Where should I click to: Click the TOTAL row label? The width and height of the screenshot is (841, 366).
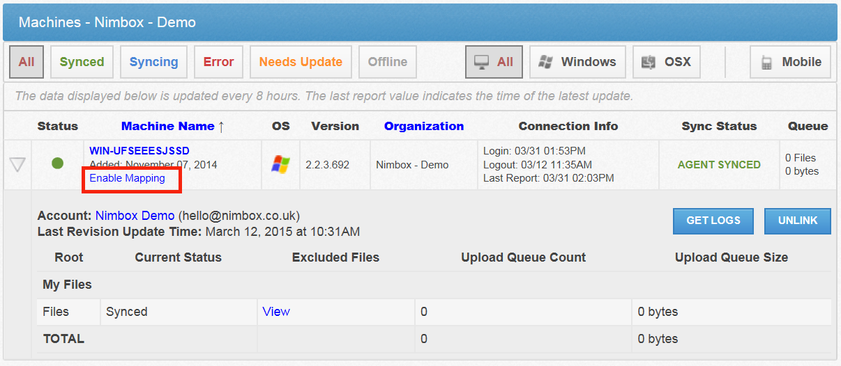point(63,340)
